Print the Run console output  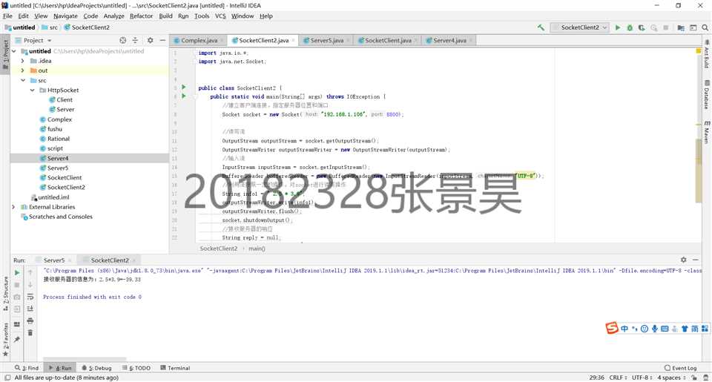pos(30,320)
